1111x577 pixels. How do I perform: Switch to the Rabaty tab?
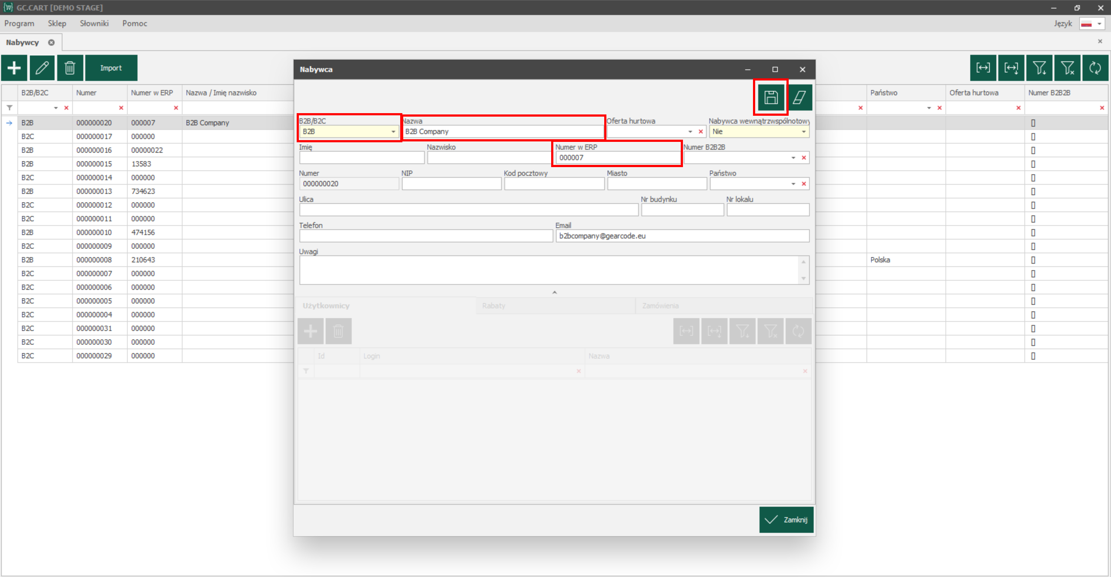[555, 306]
